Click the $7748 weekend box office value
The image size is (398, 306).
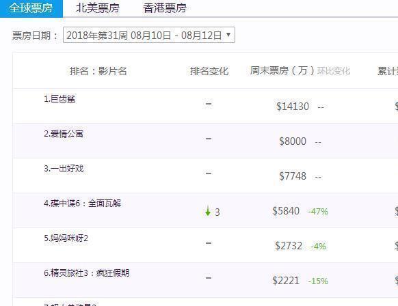[293, 176]
